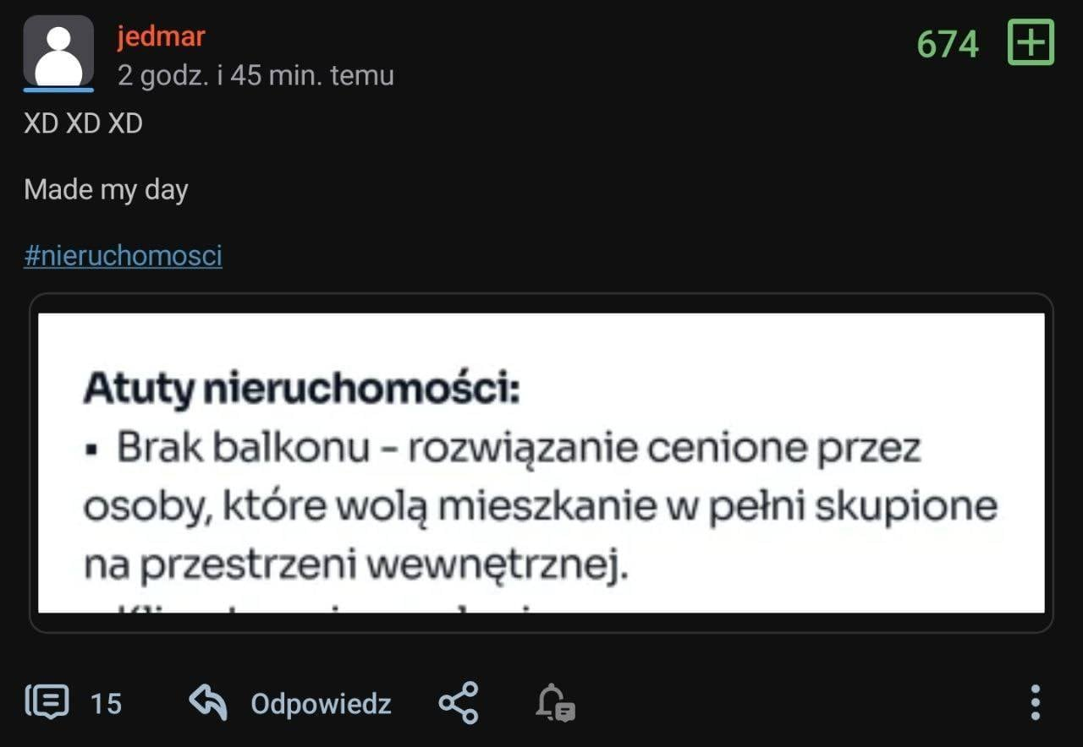Screen dimensions: 1083x747
Task: Click the 'Atuty nieruchomości:' heading in image
Action: tap(301, 389)
